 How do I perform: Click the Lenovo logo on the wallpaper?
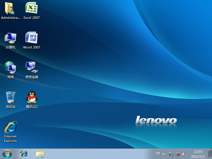click(x=156, y=121)
